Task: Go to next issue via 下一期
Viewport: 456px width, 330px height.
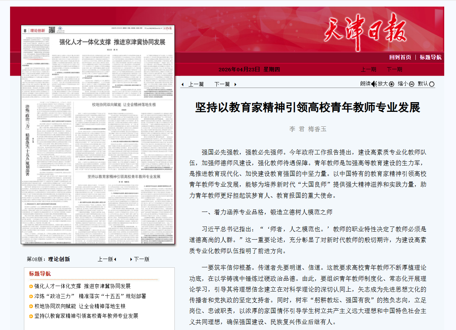Action: [394, 69]
